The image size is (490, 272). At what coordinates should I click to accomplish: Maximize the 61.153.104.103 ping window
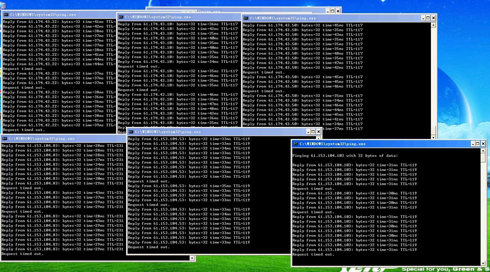(x=478, y=144)
